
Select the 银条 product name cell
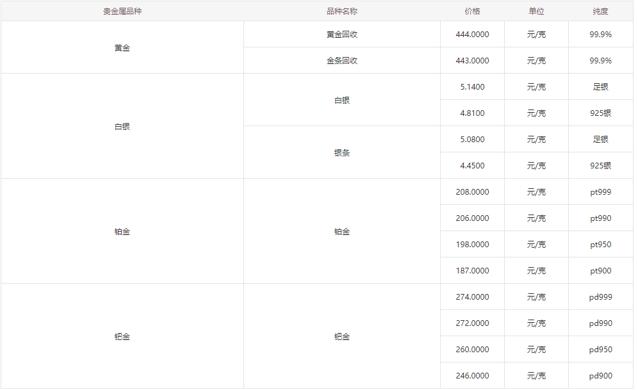(341, 153)
